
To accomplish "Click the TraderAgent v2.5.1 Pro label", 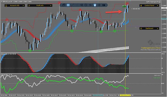I will [x=151, y=48].
